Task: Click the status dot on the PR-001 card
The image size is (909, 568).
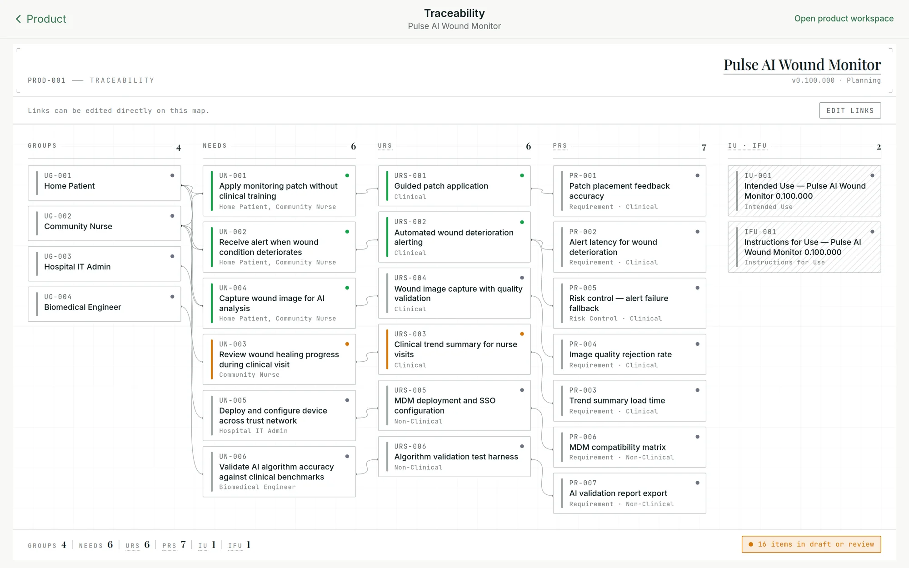Action: click(698, 175)
